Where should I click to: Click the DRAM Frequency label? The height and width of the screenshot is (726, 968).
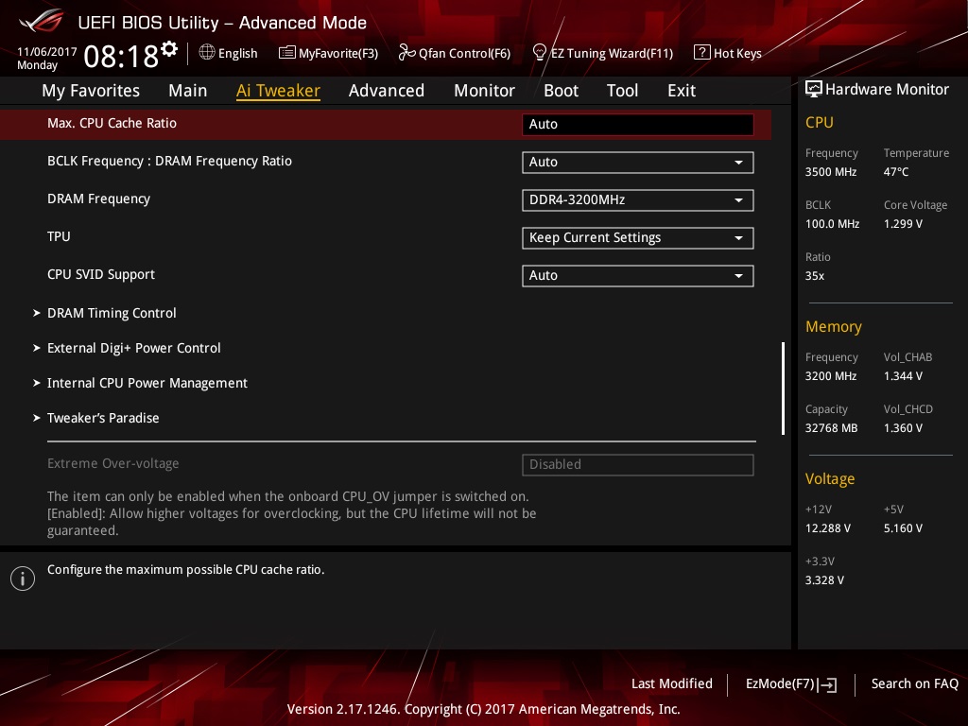pos(98,199)
